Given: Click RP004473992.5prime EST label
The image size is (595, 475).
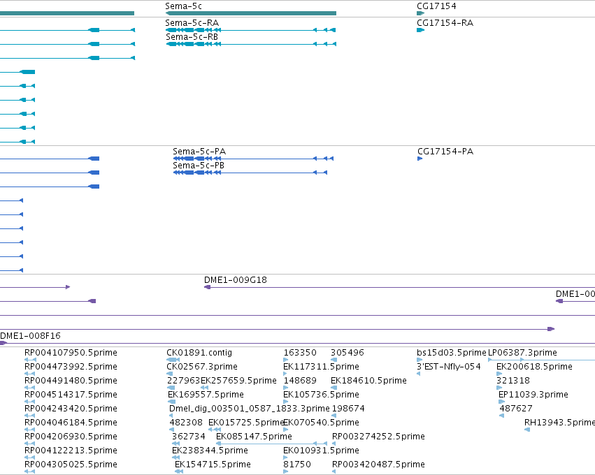Looking at the screenshot, I should pyautogui.click(x=71, y=367).
